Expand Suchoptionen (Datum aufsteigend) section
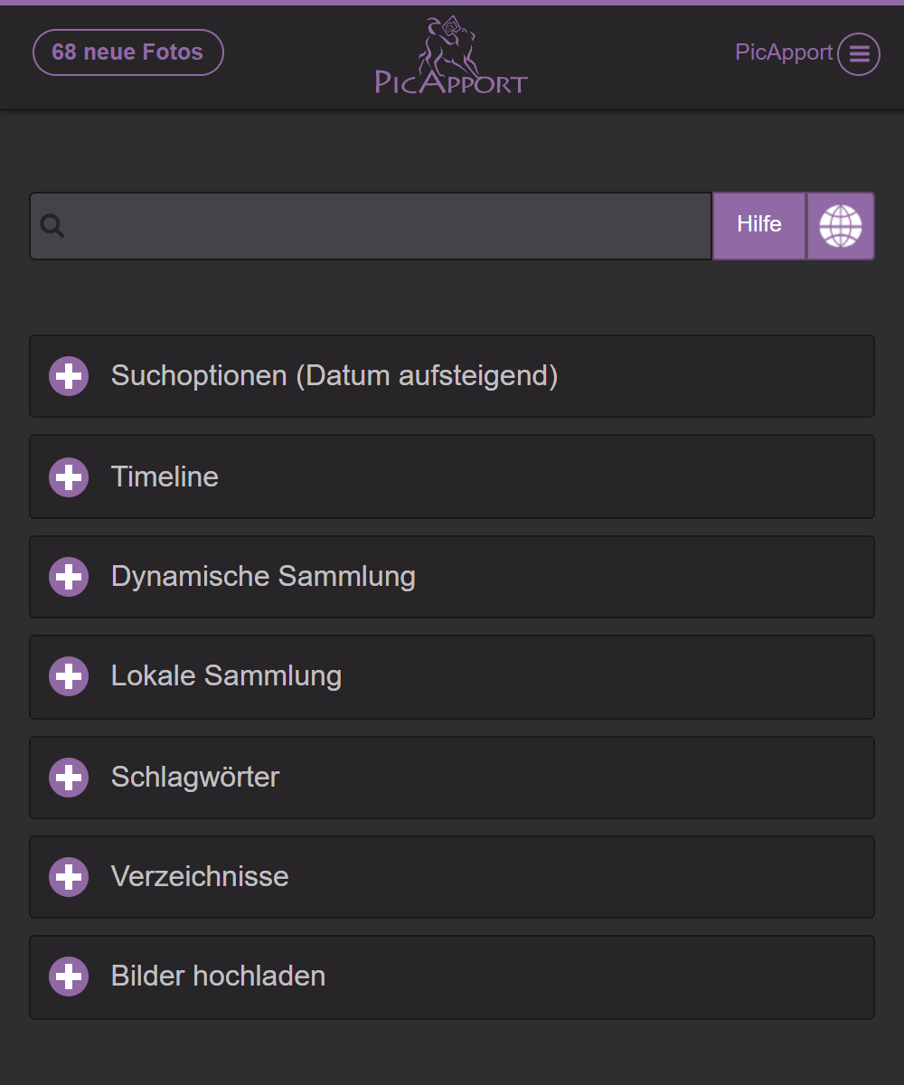 (x=334, y=376)
